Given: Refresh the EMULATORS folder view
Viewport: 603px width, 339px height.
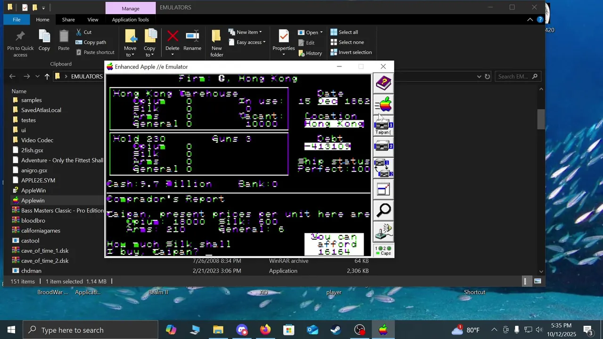Looking at the screenshot, I should click(x=488, y=76).
